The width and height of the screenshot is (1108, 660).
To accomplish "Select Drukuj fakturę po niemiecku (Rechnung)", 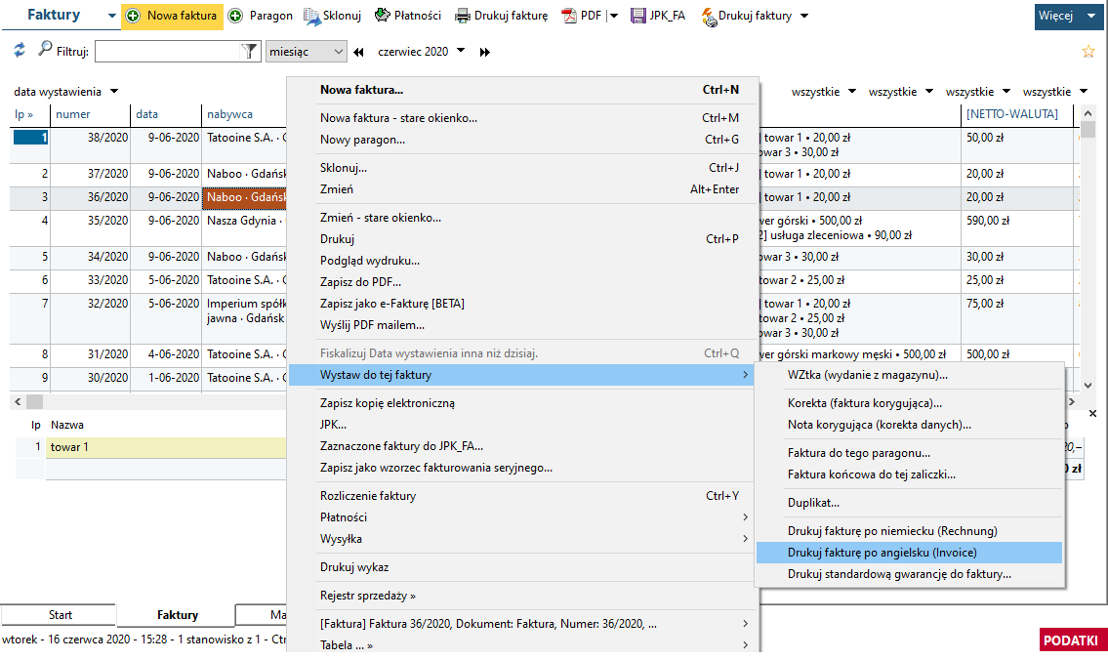I will (x=910, y=531).
